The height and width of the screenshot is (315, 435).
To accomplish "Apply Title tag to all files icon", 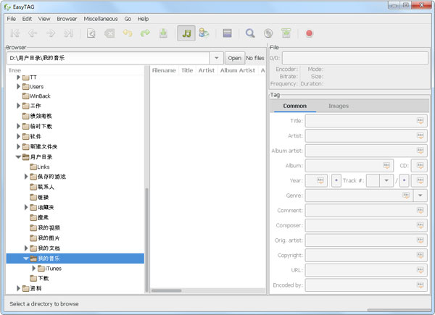I will (420, 121).
